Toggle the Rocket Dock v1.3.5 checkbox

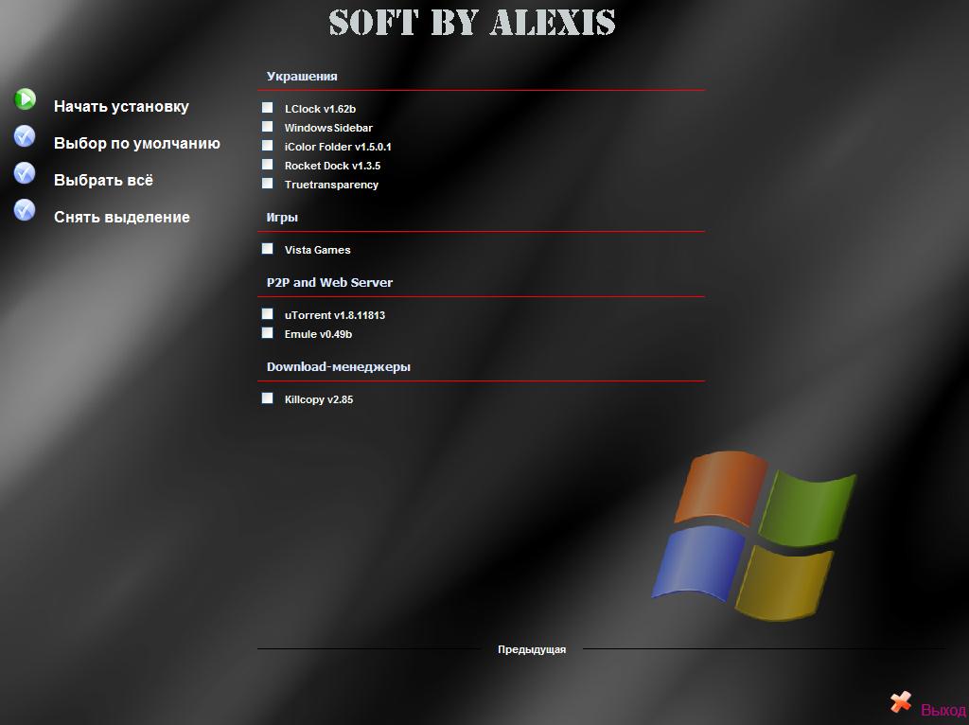[x=267, y=165]
